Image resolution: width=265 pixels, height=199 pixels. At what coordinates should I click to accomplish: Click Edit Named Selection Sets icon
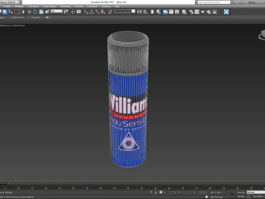point(110,12)
